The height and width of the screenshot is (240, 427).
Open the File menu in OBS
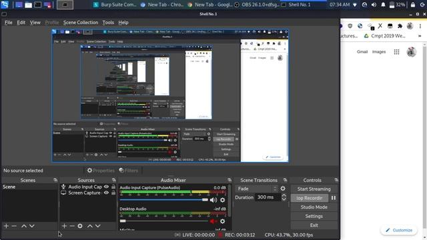[x=9, y=23]
